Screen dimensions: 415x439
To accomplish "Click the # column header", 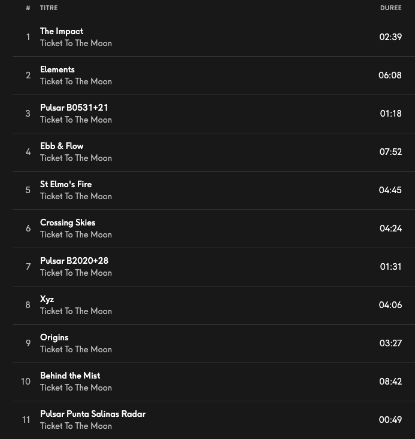I will 28,8.
